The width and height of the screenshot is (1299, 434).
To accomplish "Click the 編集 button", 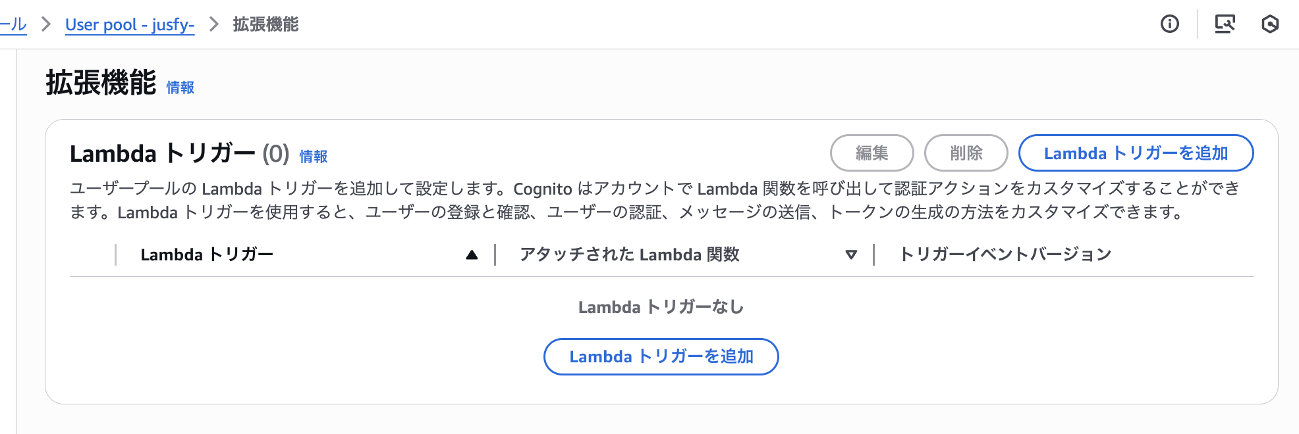I will click(871, 153).
